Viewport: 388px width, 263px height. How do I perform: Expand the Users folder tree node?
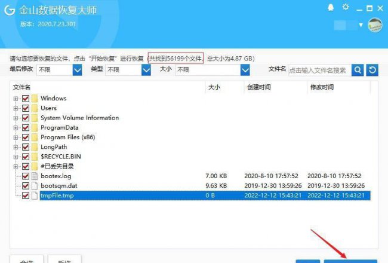point(16,108)
